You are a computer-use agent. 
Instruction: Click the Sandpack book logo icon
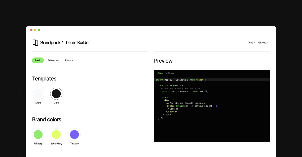[x=35, y=42]
